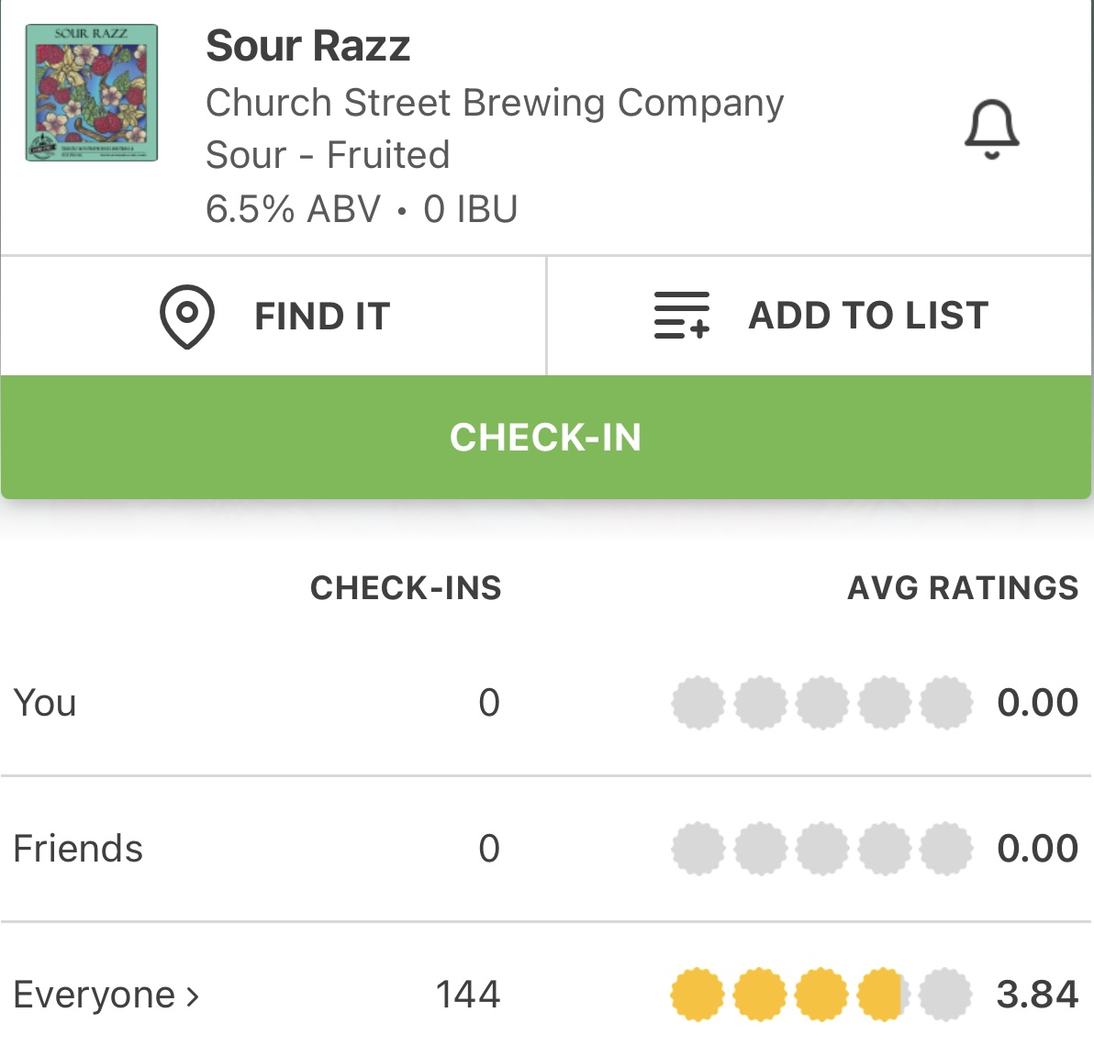This screenshot has height=1057, width=1094.
Task: Tap the 3.84 average rating
Action: click(1037, 995)
